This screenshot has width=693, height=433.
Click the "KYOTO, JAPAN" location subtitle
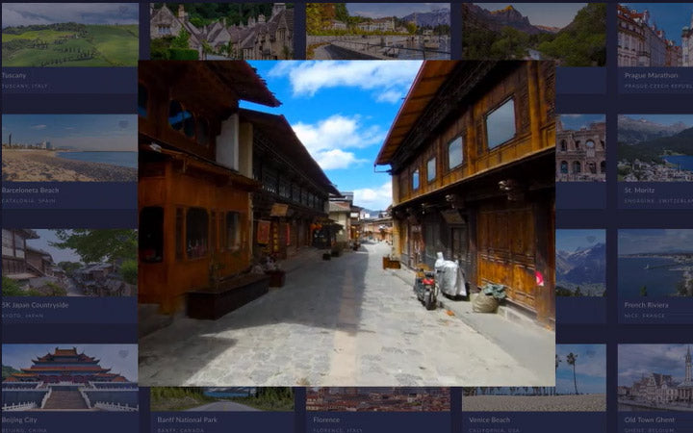22,316
